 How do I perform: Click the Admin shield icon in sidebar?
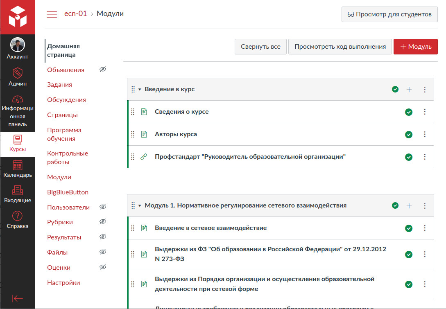point(18,74)
